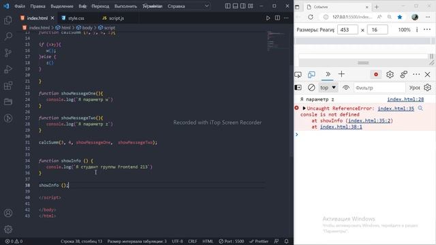Toggle device emulation in DevTools
This screenshot has height=245, width=436.
(311, 74)
